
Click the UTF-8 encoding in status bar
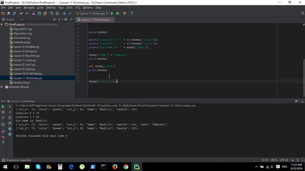pos(284,160)
